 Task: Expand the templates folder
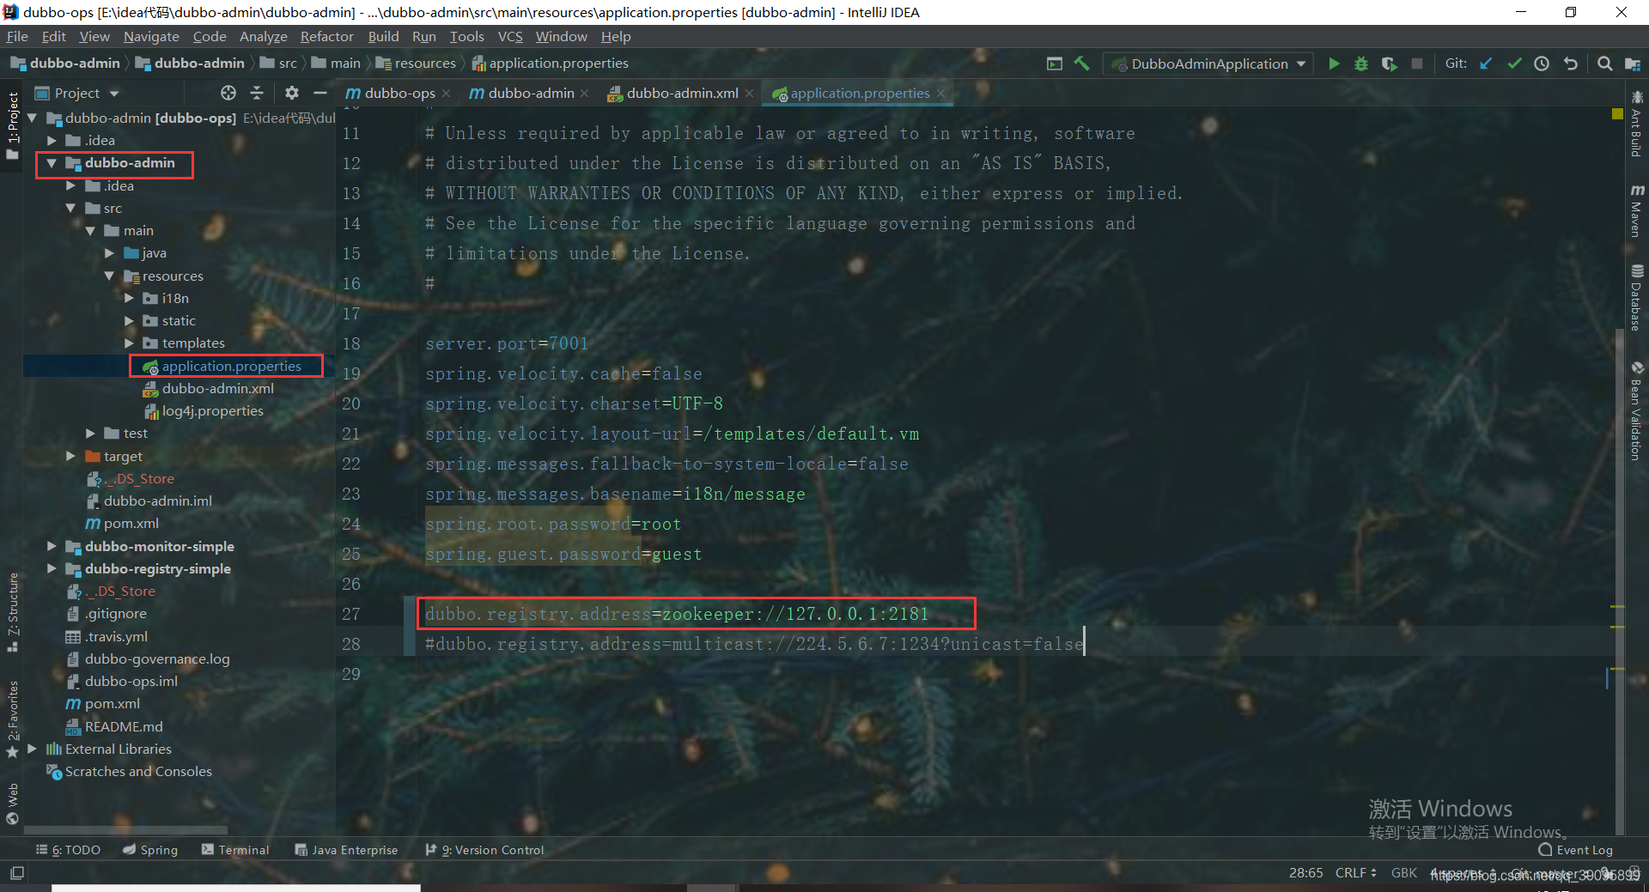click(x=129, y=343)
